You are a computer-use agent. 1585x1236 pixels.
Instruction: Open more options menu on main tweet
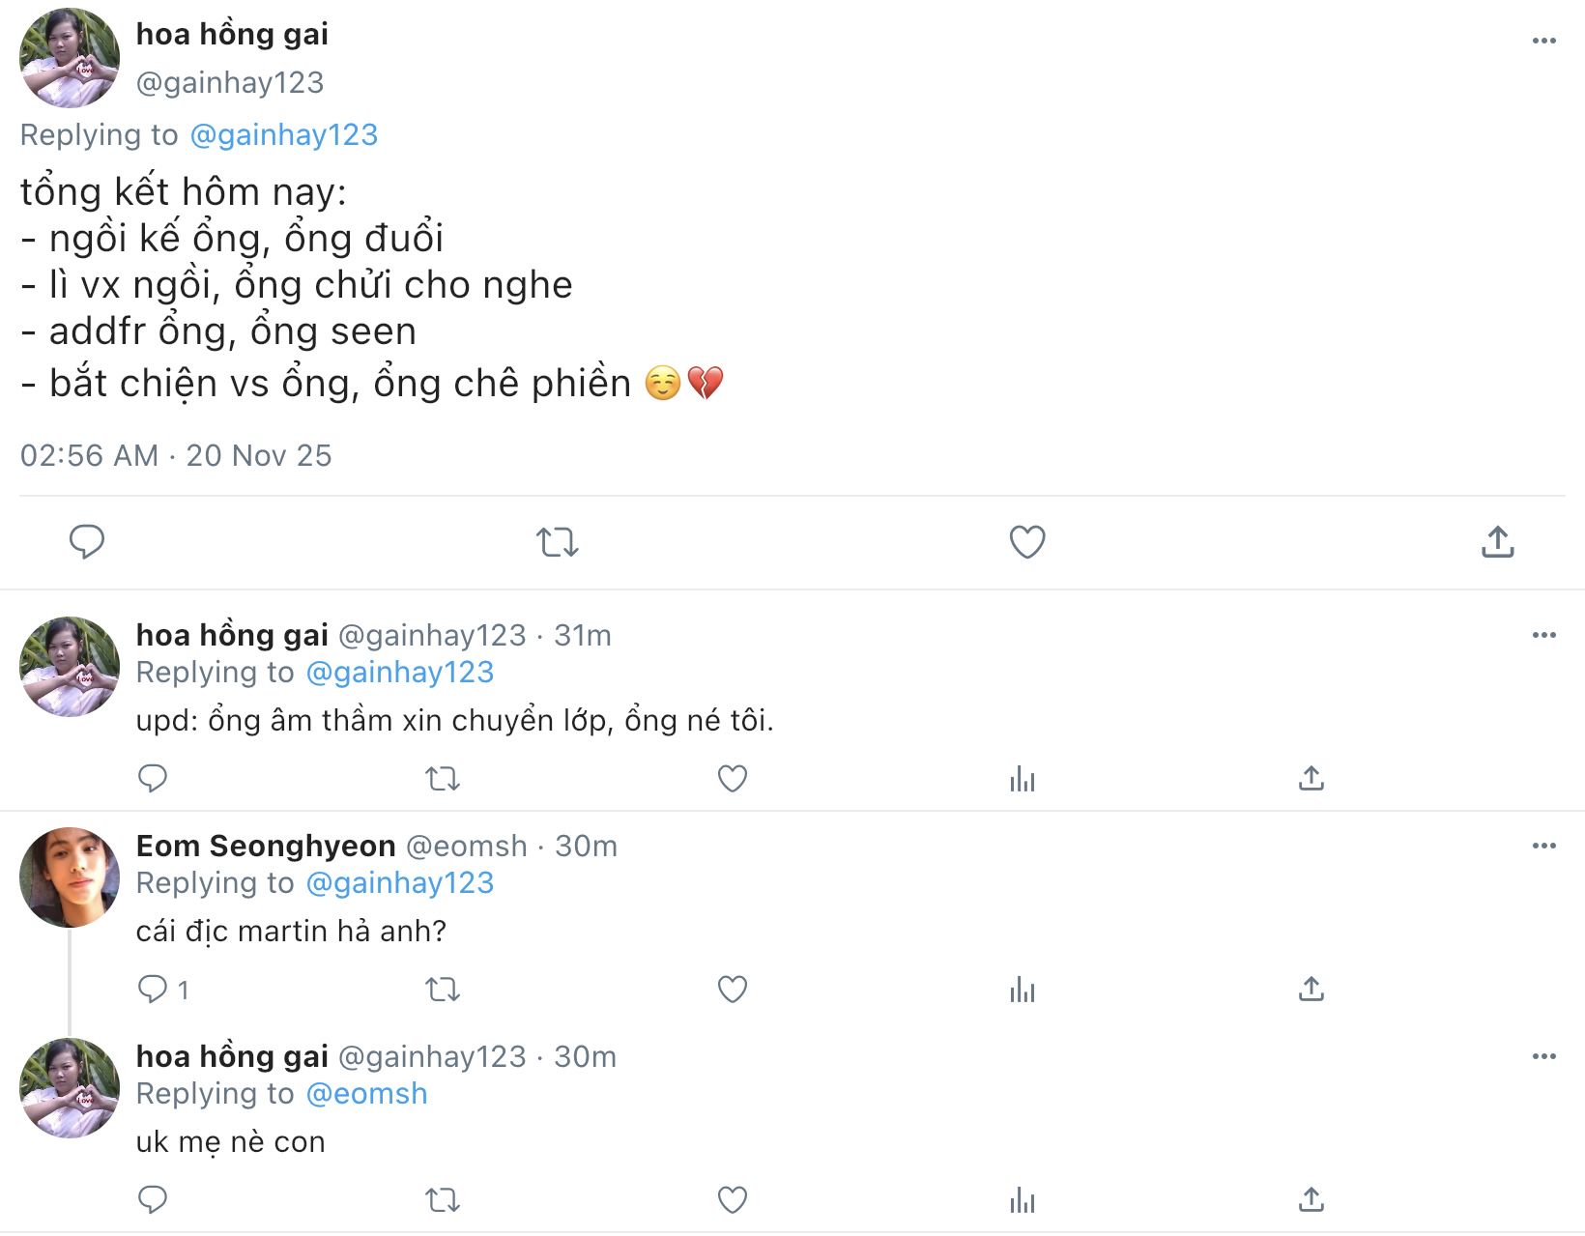pos(1543,41)
